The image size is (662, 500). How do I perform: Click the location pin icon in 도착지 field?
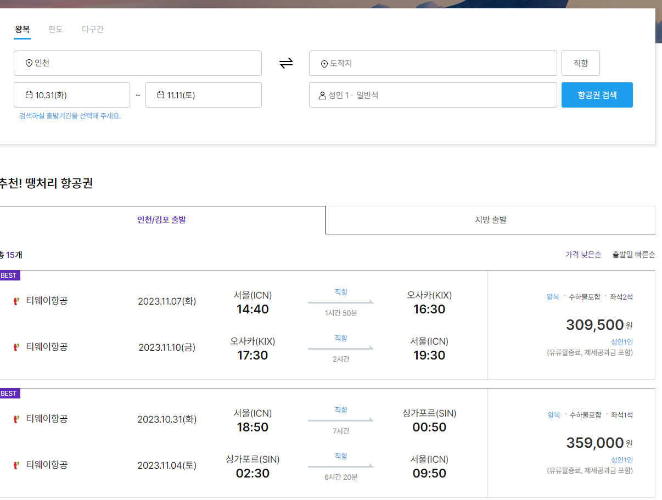tap(324, 63)
